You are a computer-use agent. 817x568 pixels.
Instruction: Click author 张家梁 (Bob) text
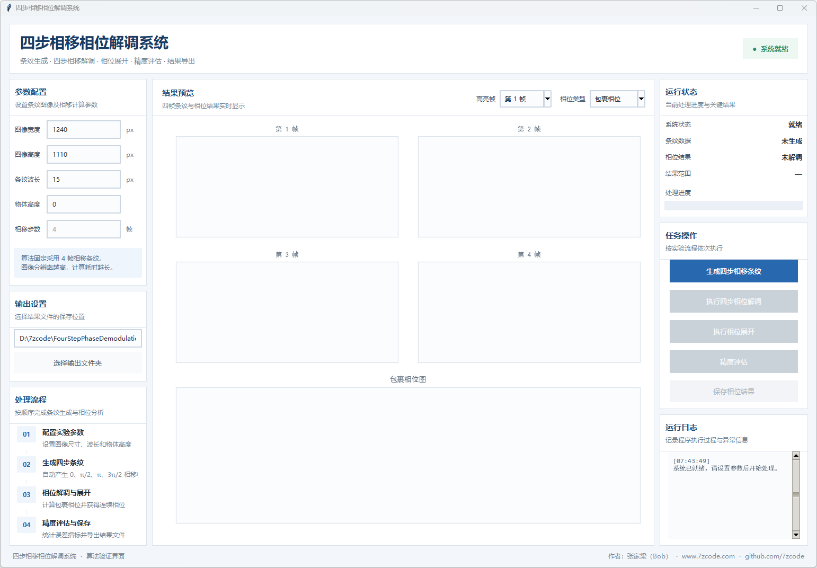coord(638,556)
